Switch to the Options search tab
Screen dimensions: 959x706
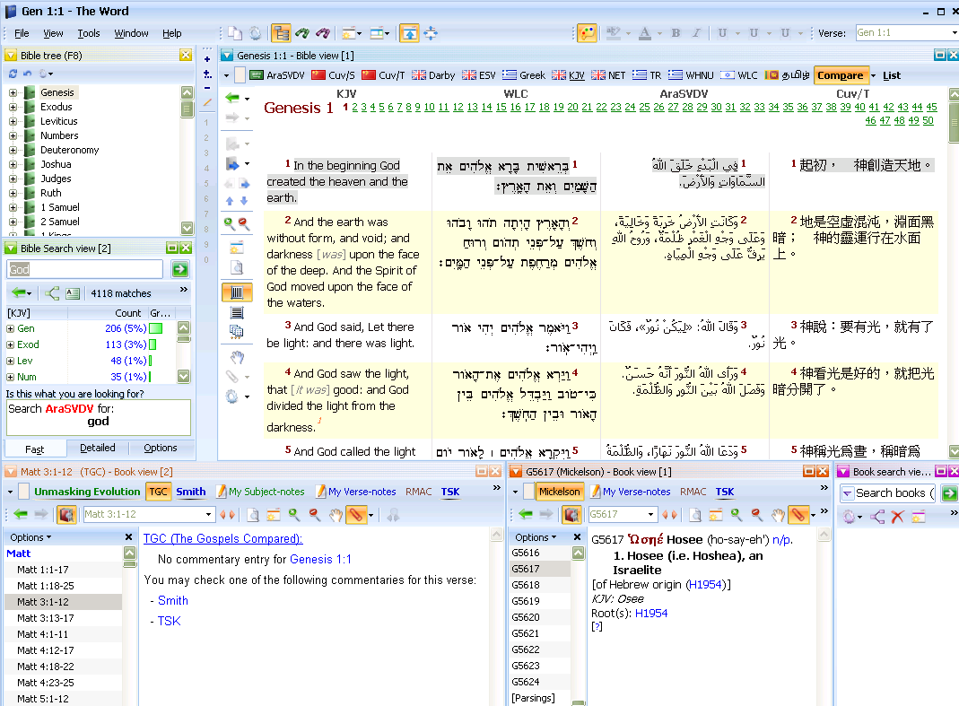tap(161, 448)
